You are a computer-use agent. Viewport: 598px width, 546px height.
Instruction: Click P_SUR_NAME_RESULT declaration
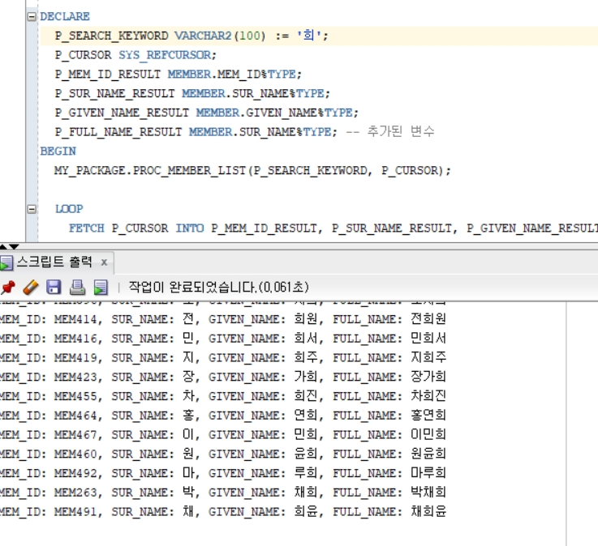coord(114,94)
